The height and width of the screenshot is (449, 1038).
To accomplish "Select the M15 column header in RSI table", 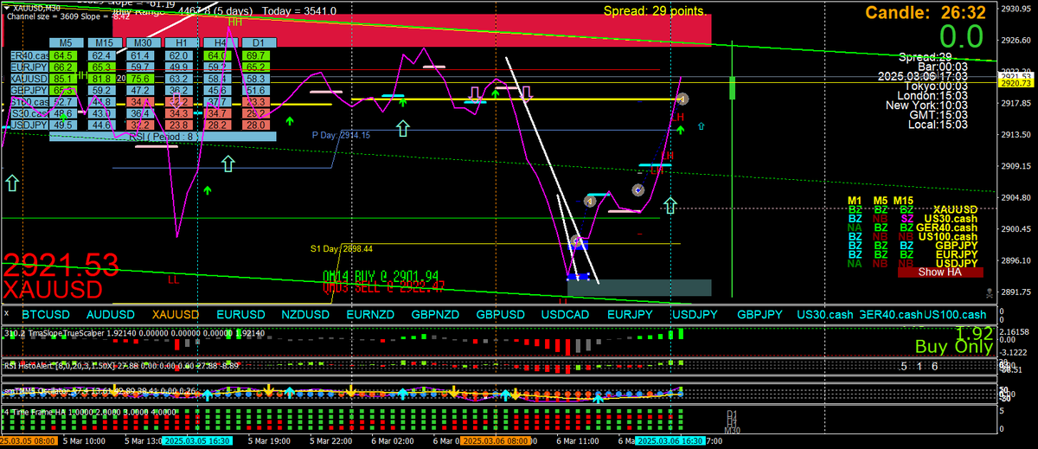I will 104,42.
